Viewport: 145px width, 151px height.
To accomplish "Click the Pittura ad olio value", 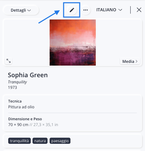I will point(21,107).
